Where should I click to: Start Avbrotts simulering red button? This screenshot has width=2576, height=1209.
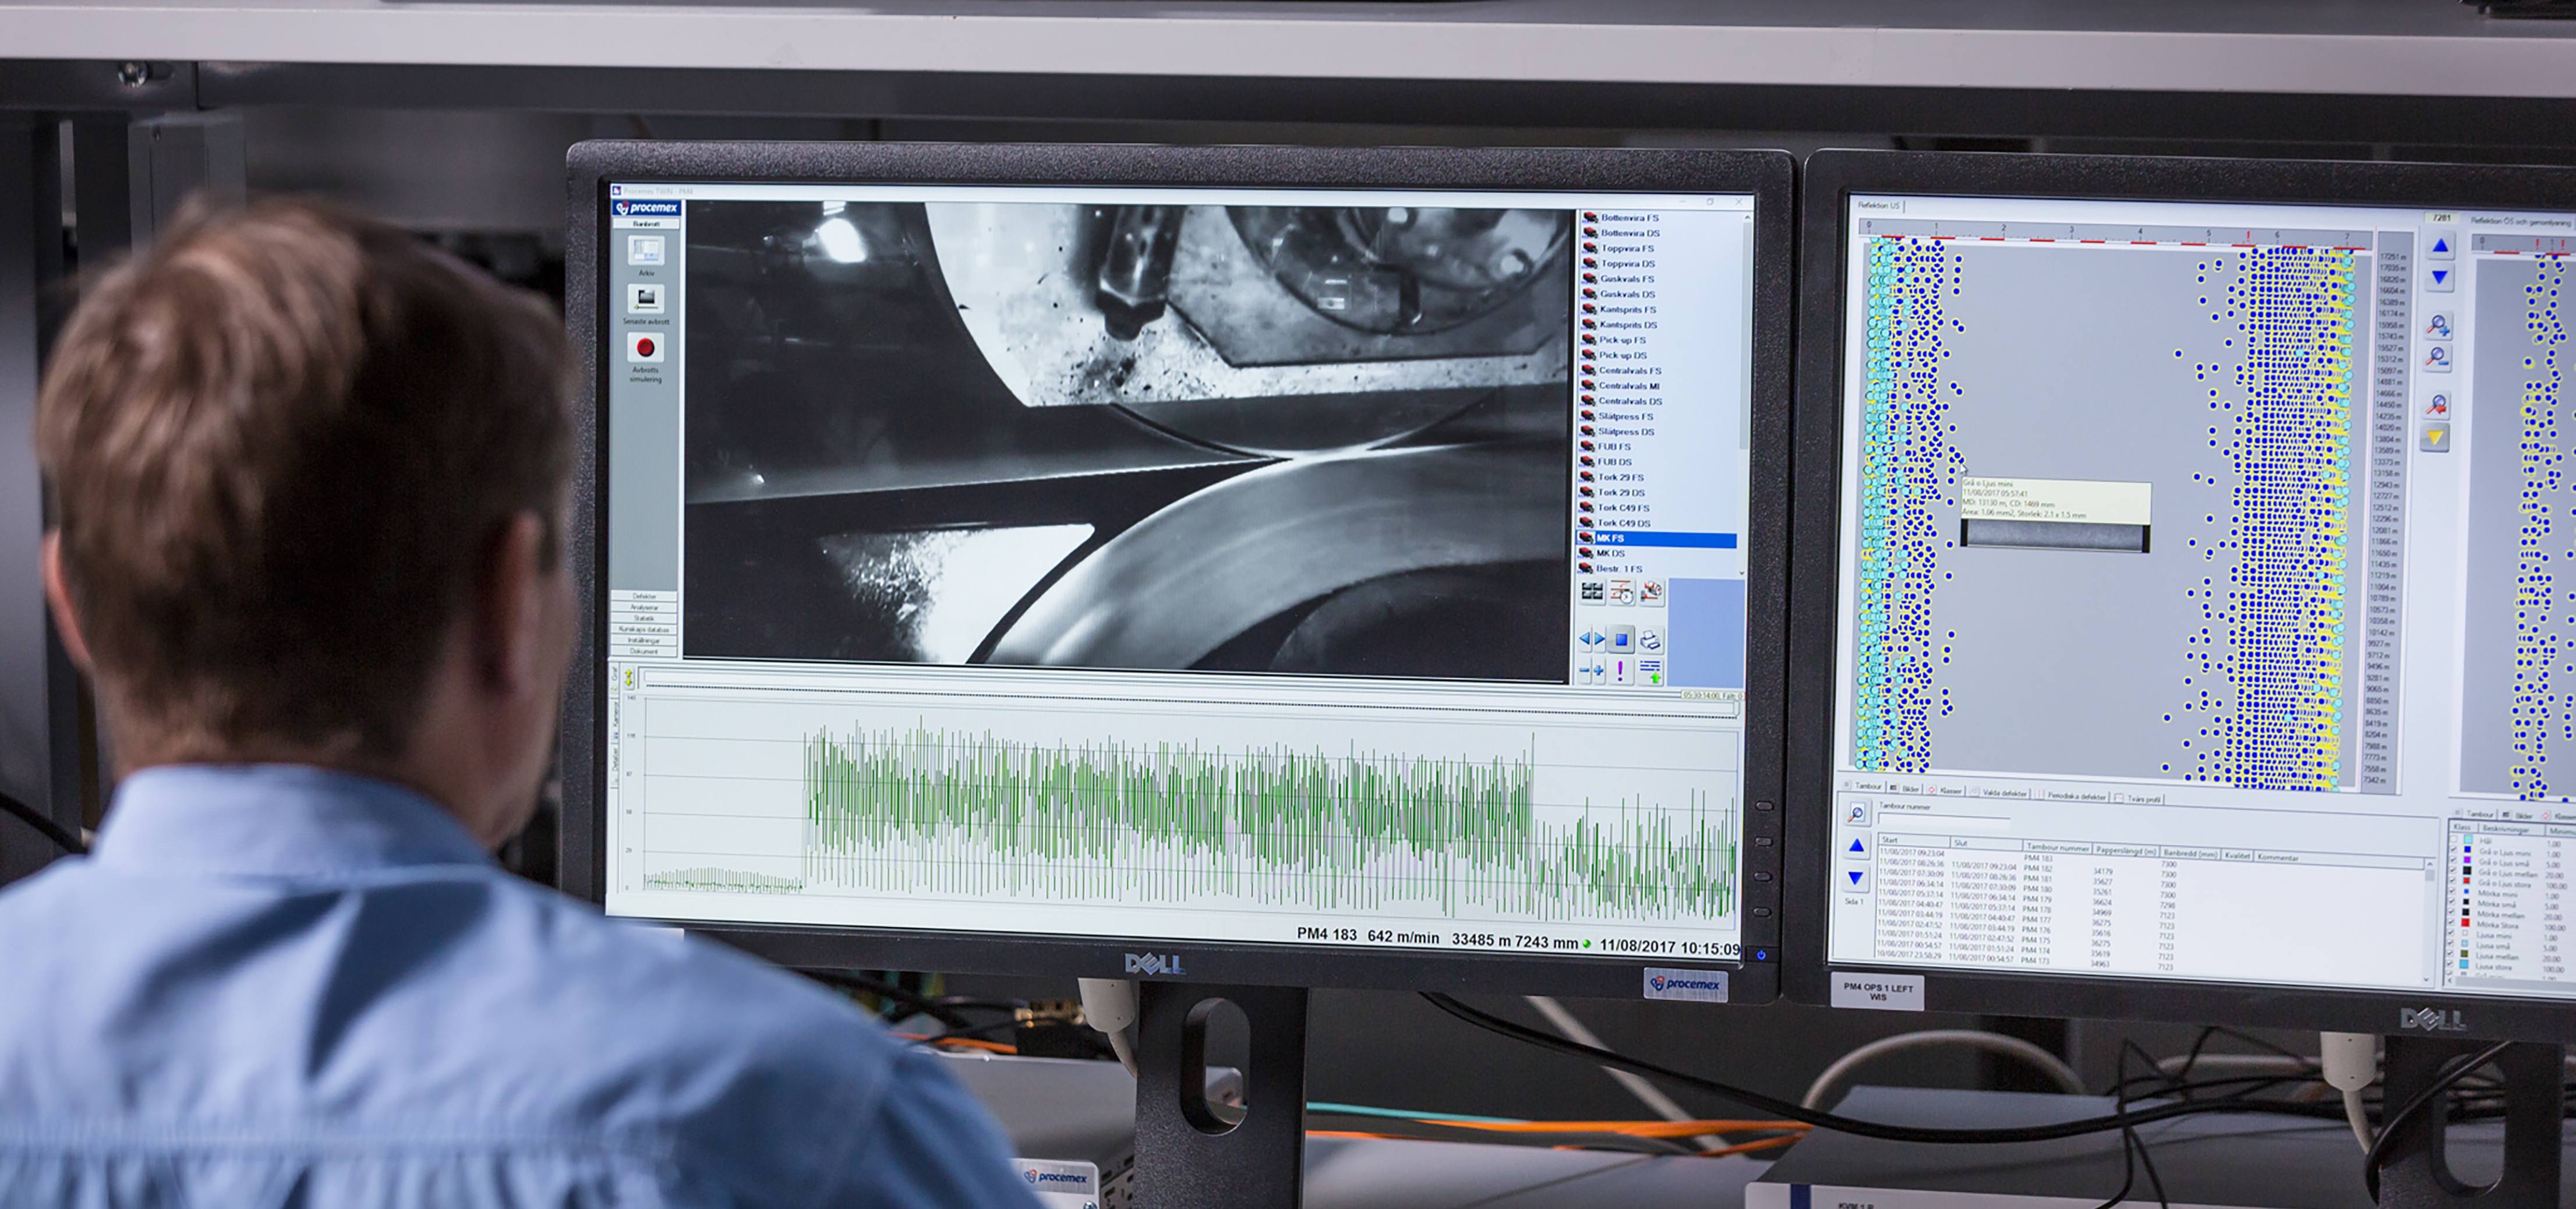(646, 348)
